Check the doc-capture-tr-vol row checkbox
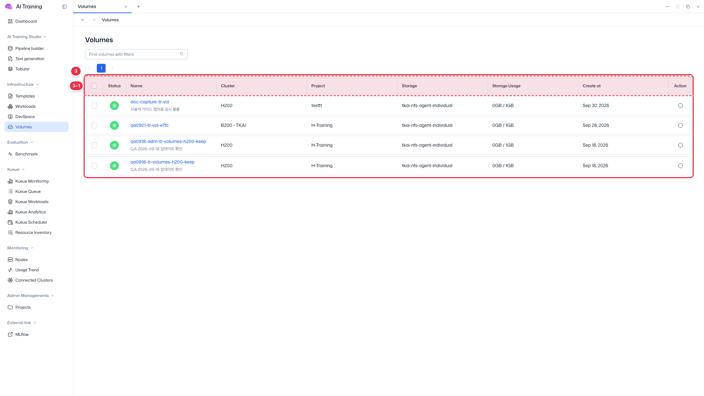The width and height of the screenshot is (704, 396). coord(94,106)
